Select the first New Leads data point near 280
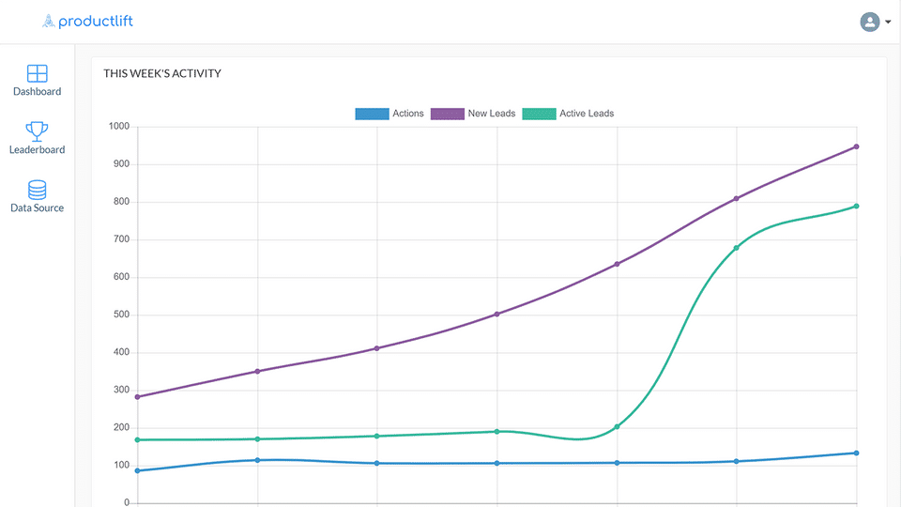The image size is (901, 507). [137, 397]
